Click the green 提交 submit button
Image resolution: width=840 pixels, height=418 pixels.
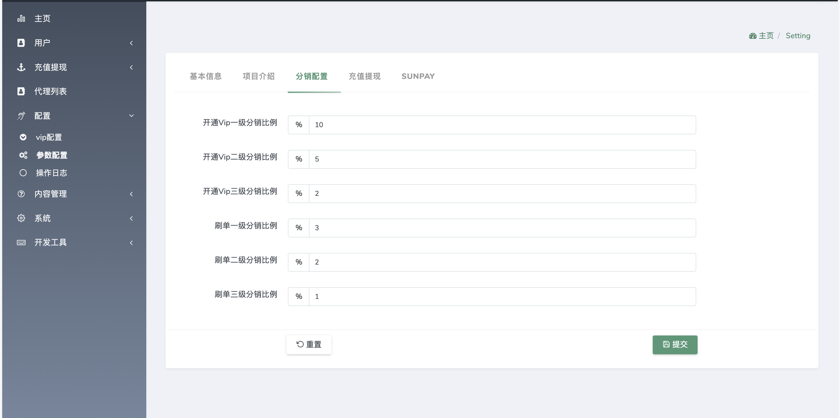tap(675, 345)
